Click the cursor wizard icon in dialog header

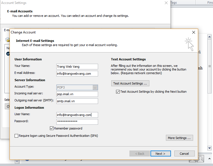coord(189,44)
